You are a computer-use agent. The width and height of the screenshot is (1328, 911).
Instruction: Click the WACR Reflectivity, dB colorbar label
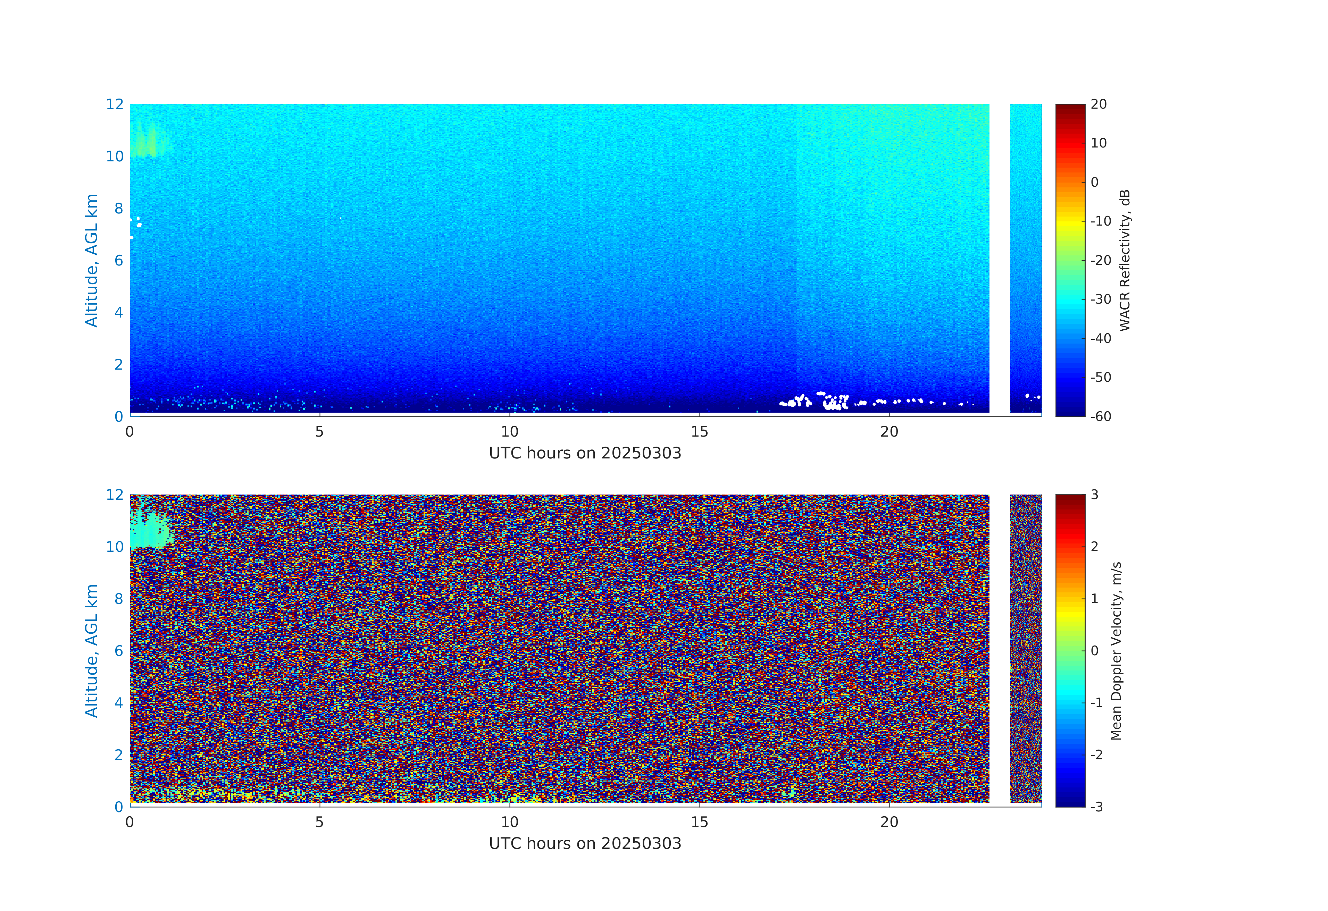point(1124,260)
